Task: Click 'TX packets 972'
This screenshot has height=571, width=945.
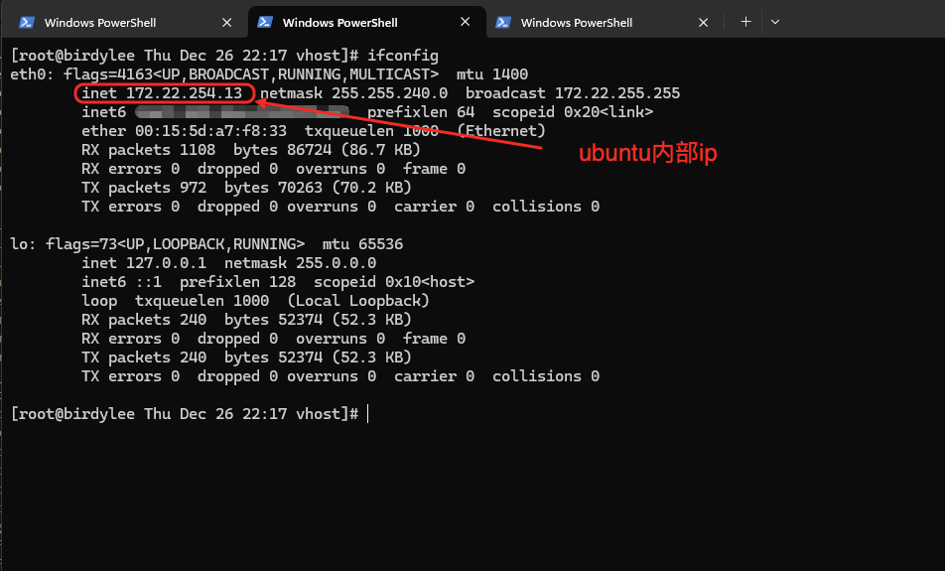Action: coord(144,188)
